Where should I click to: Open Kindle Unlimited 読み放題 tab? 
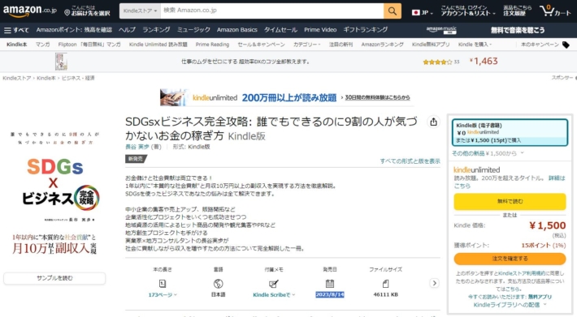click(158, 45)
